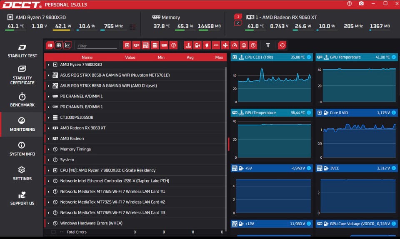Toggle the motherboard hardware filter icon
Screen dimensions: 400x239
pos(146,45)
